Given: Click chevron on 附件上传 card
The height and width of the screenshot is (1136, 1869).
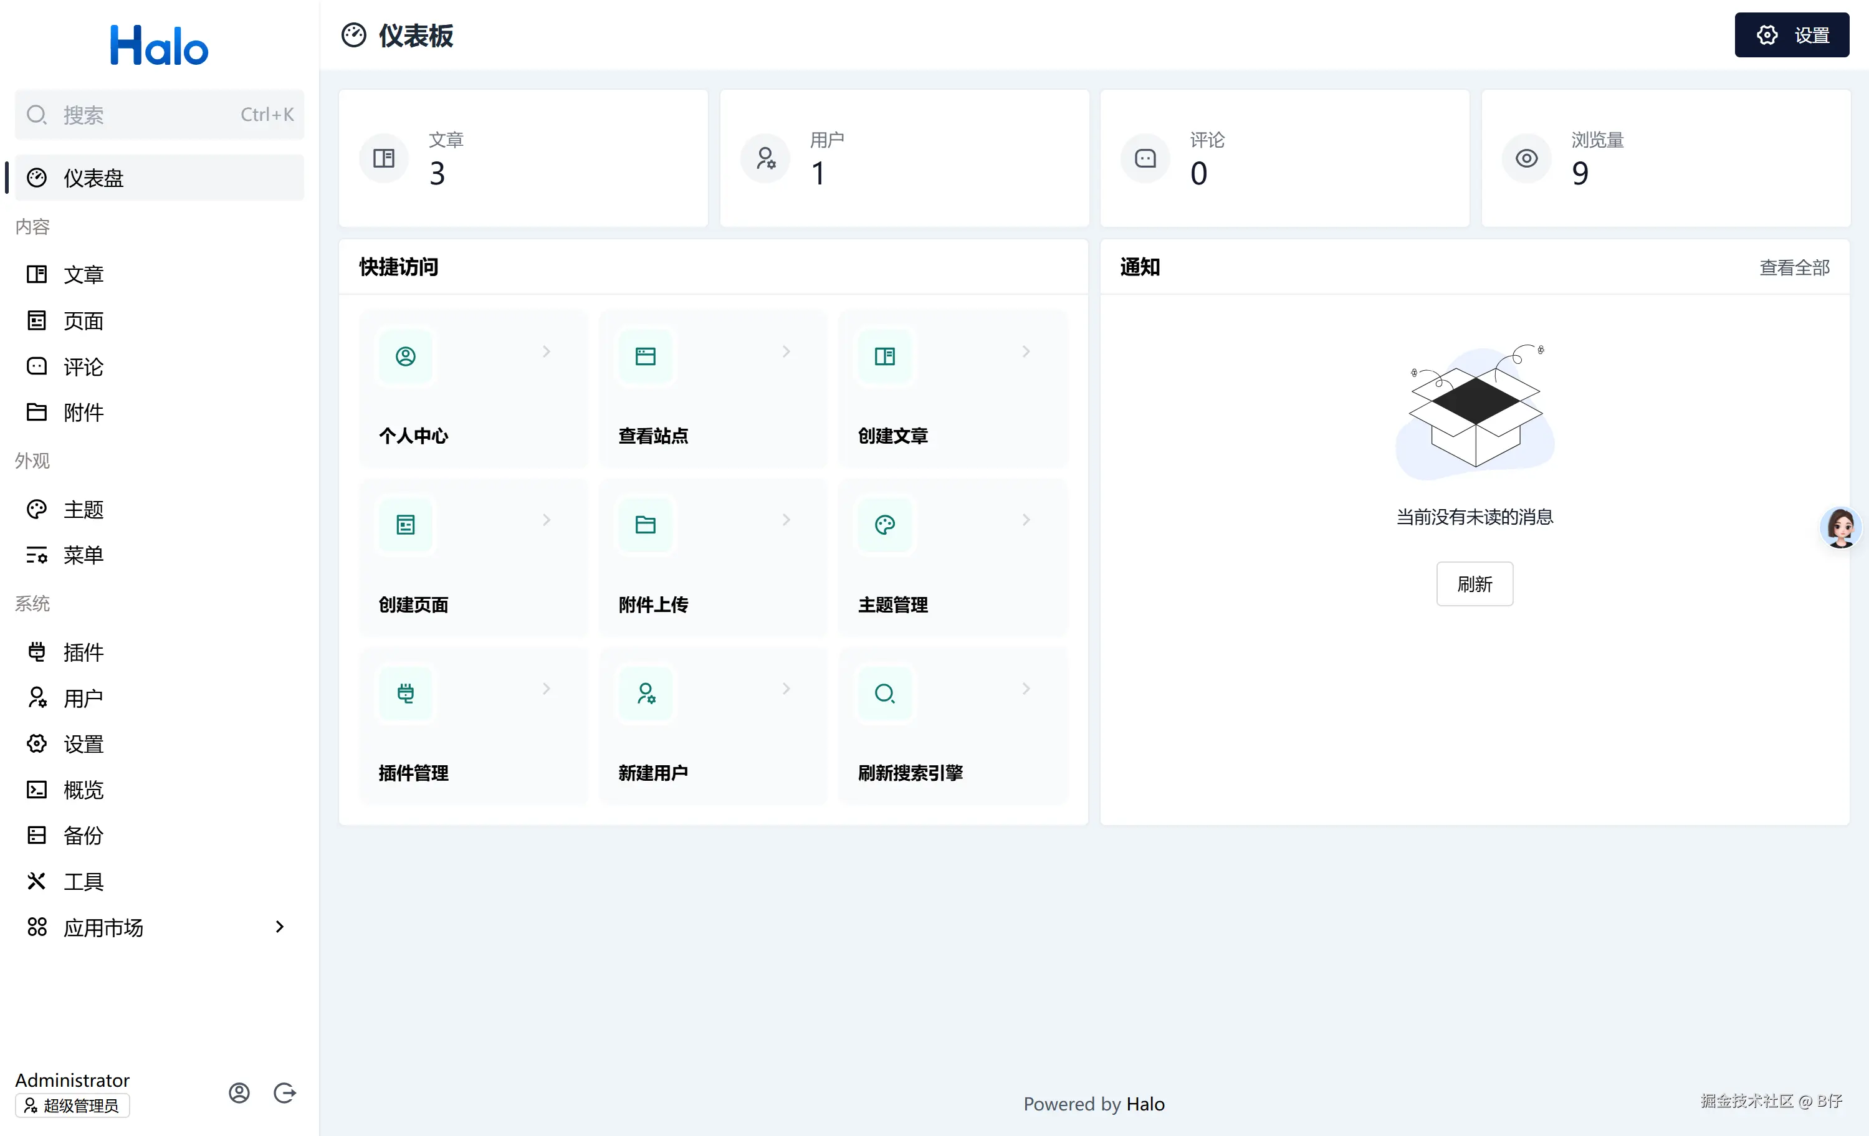Looking at the screenshot, I should coord(786,520).
